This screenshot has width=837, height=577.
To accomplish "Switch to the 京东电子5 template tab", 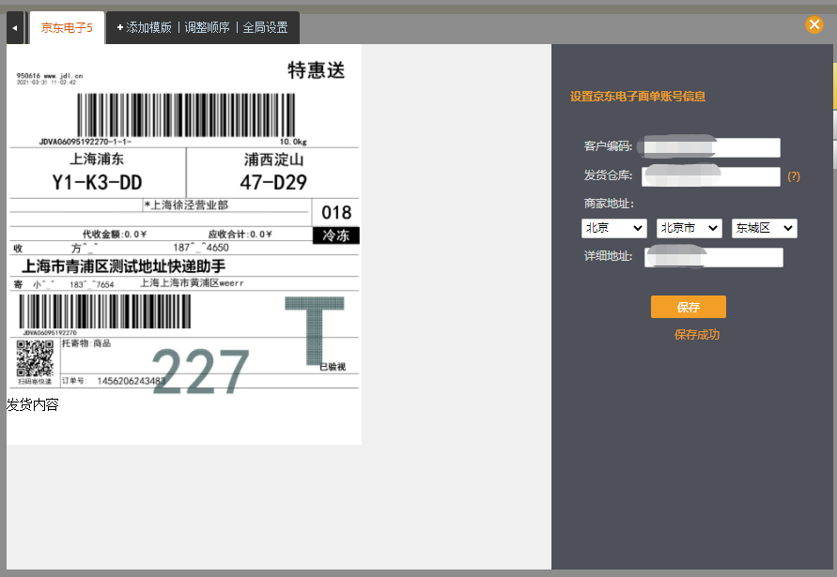I will [67, 28].
